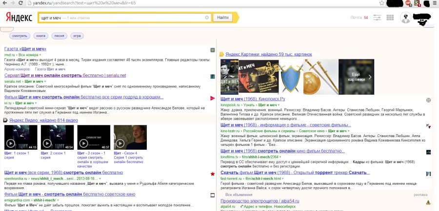Expand serialu.net result dropdown arrow
Image resolution: width=439 pixels, height=211 pixels.
pyautogui.click(x=45, y=82)
